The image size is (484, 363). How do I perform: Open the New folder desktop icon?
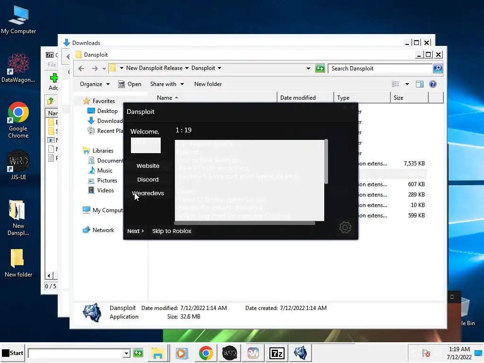[18, 263]
